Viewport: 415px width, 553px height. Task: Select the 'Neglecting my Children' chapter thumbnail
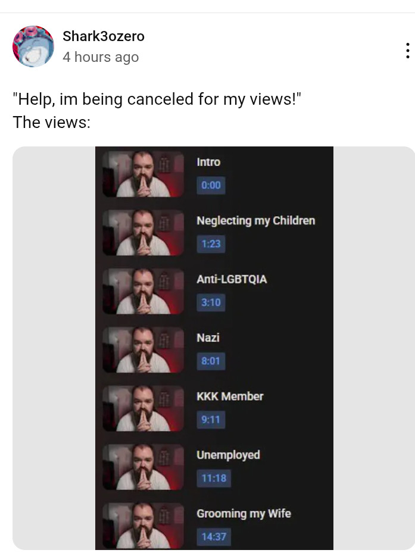coord(143,232)
